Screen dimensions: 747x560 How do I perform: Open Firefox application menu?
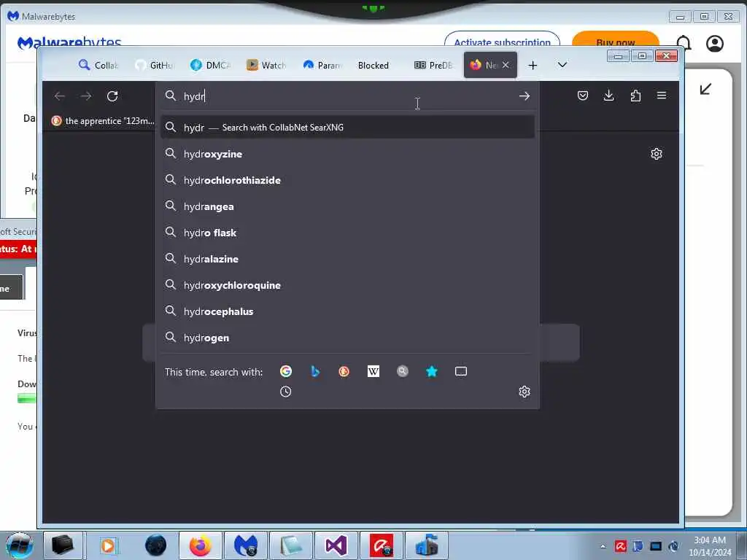pyautogui.click(x=662, y=96)
